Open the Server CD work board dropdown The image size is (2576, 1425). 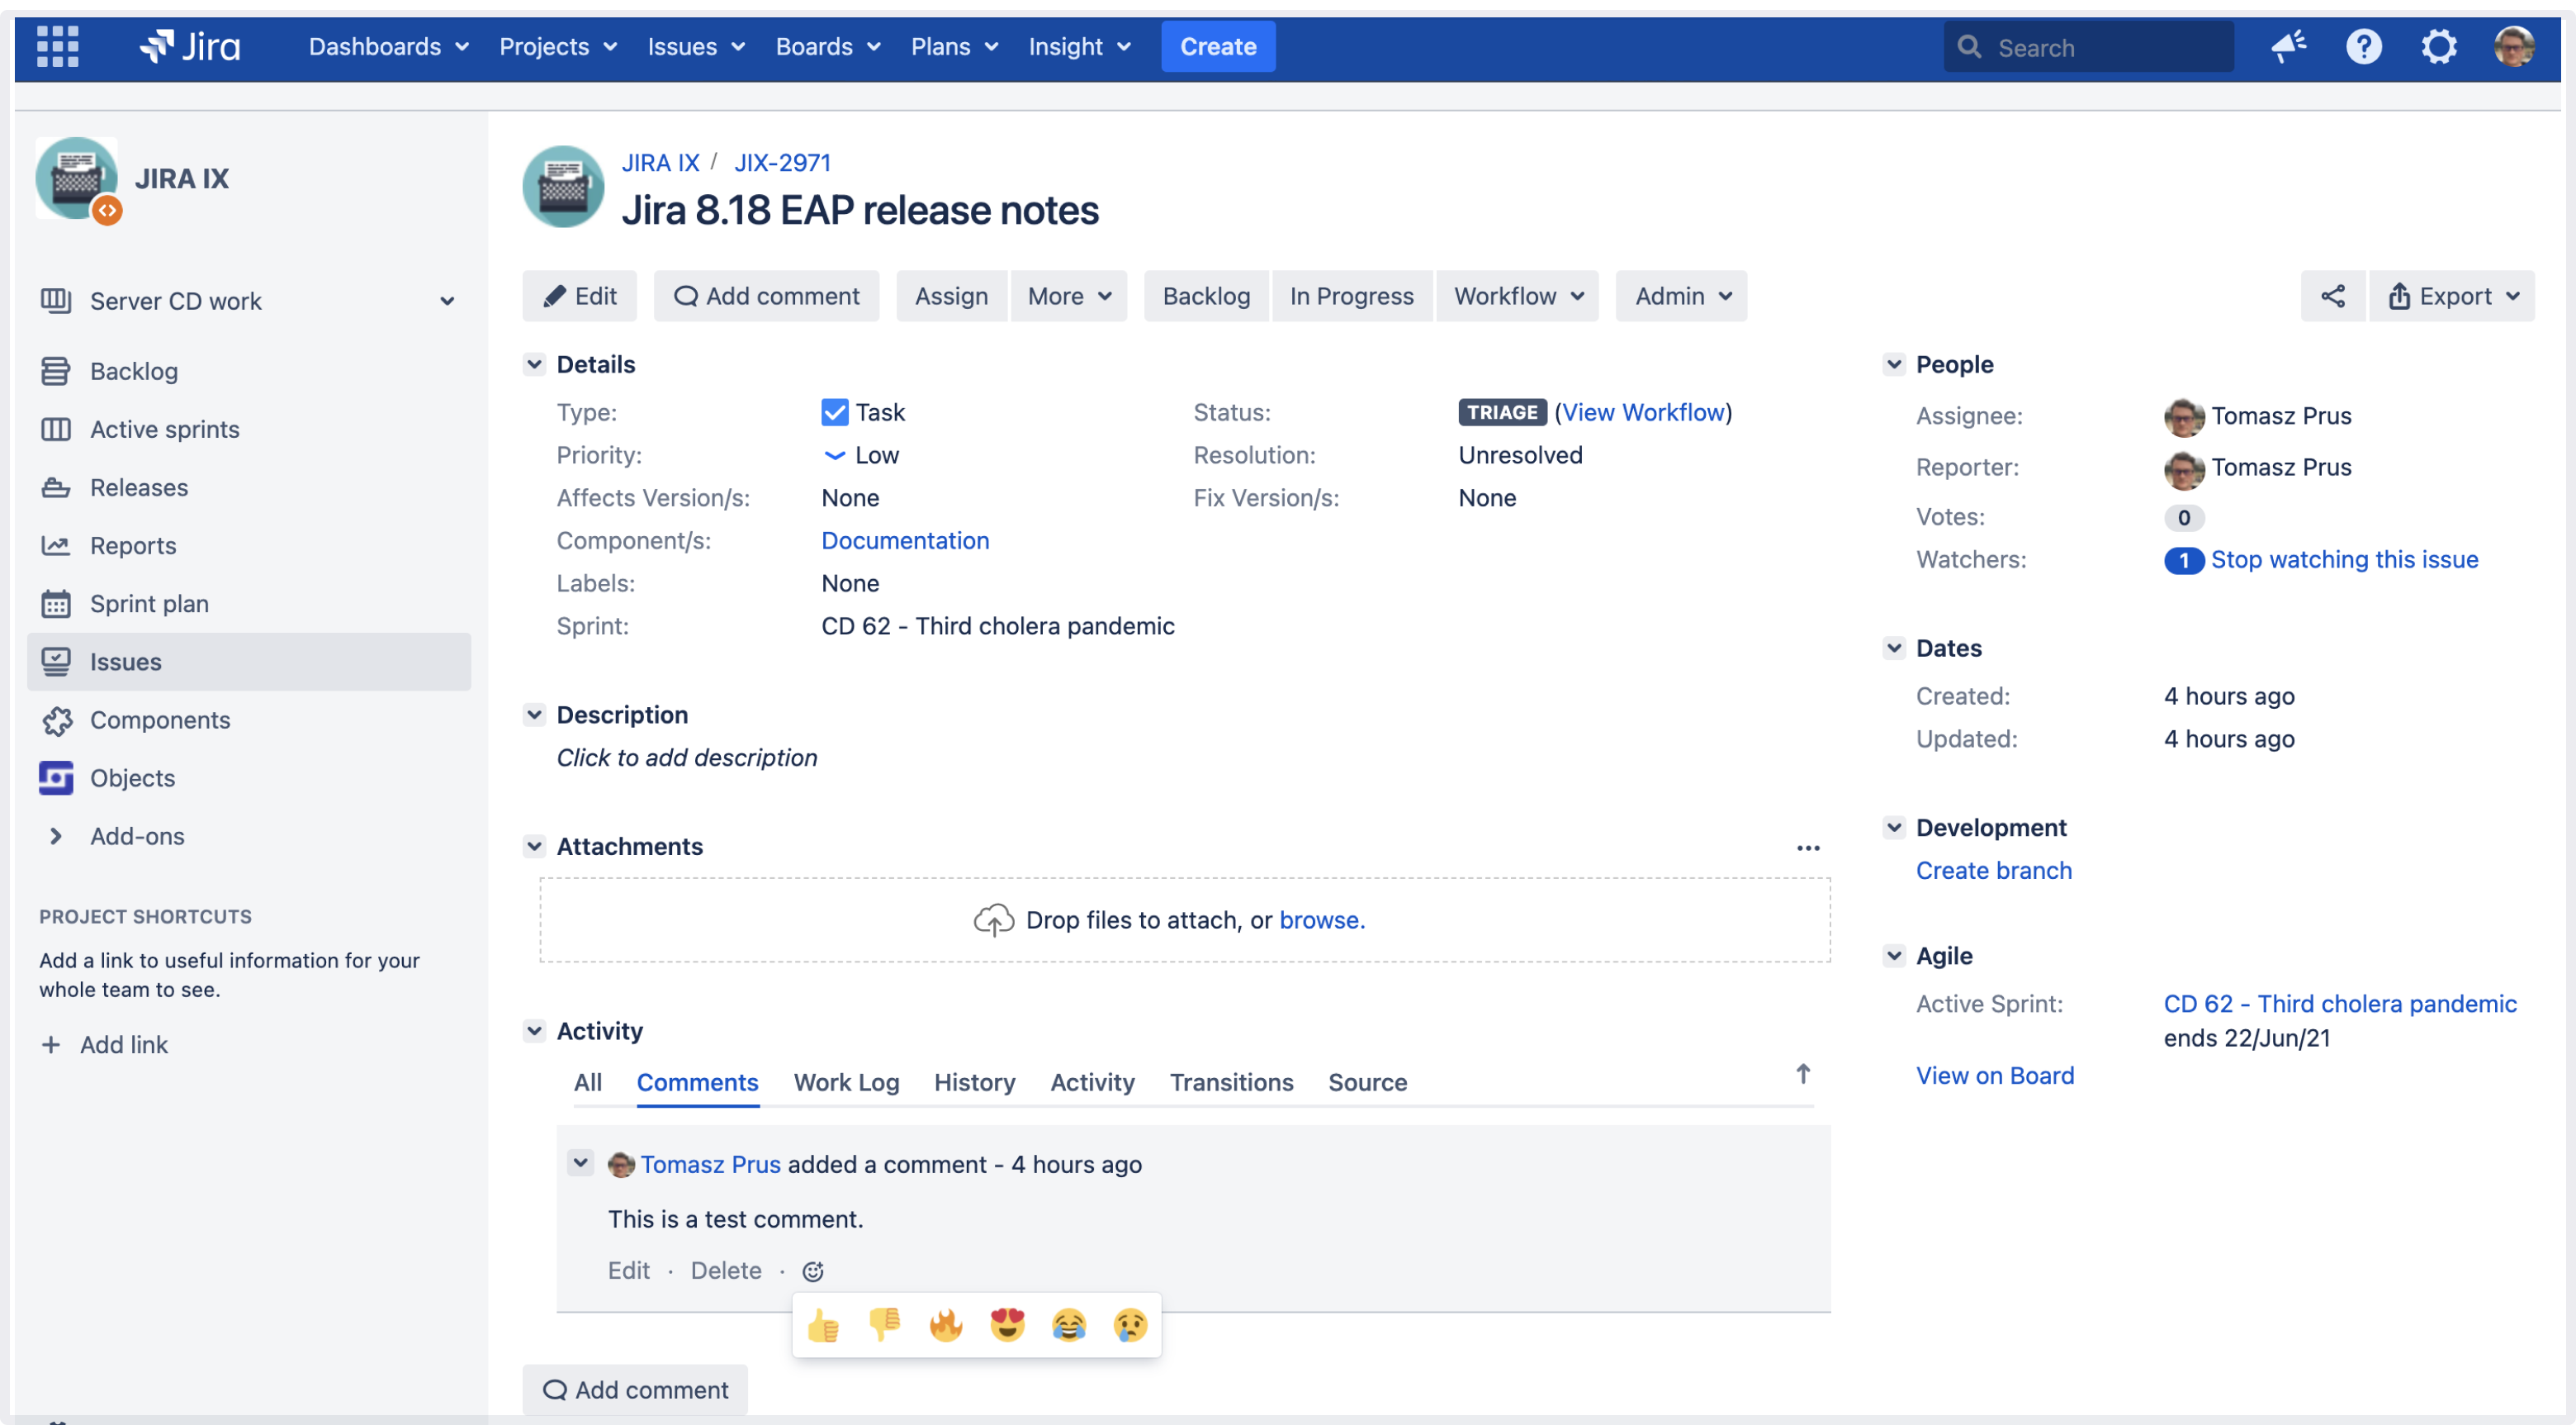coord(447,300)
